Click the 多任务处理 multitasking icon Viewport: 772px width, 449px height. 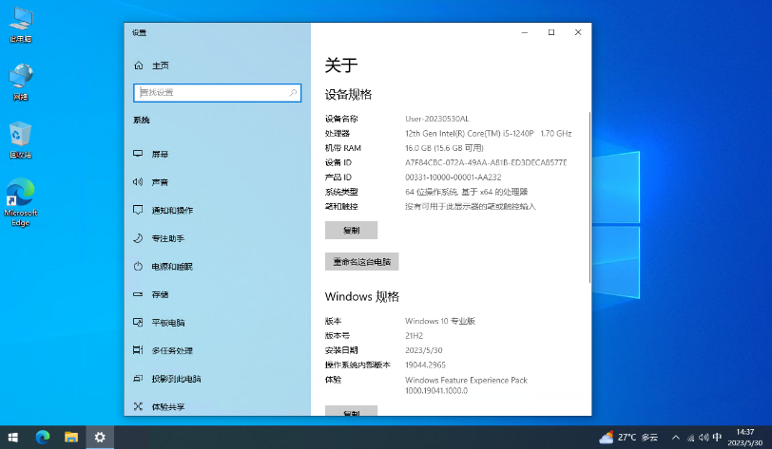(138, 350)
